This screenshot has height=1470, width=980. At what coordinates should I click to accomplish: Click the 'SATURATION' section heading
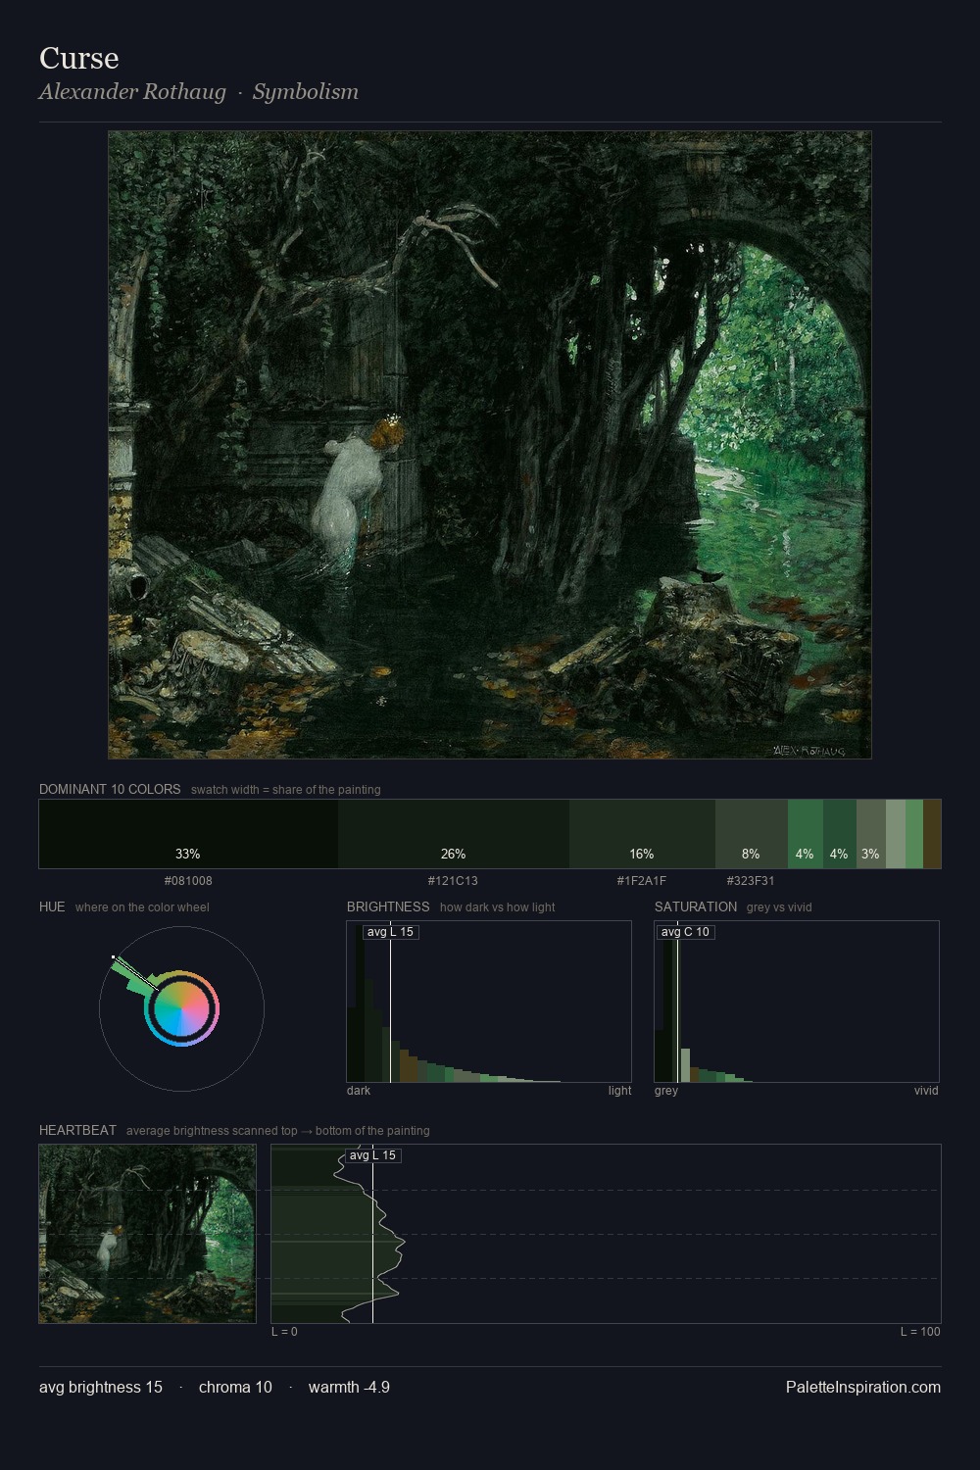point(696,906)
